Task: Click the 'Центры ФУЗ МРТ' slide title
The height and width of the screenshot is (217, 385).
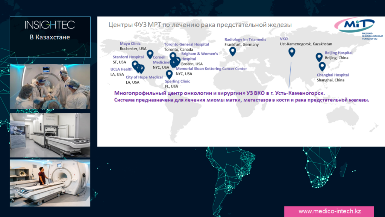Action: 200,25
